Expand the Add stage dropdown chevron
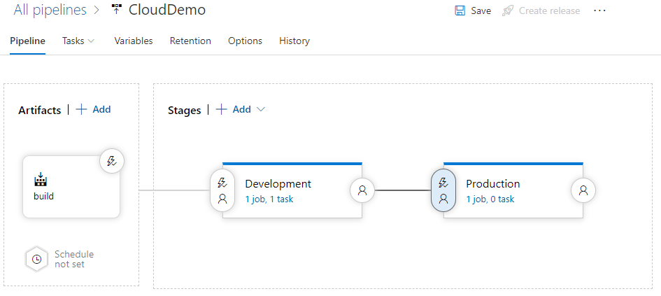 point(261,110)
